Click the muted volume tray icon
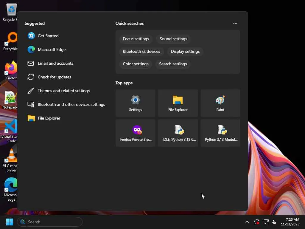The width and height of the screenshot is (305, 229). tap(274, 222)
